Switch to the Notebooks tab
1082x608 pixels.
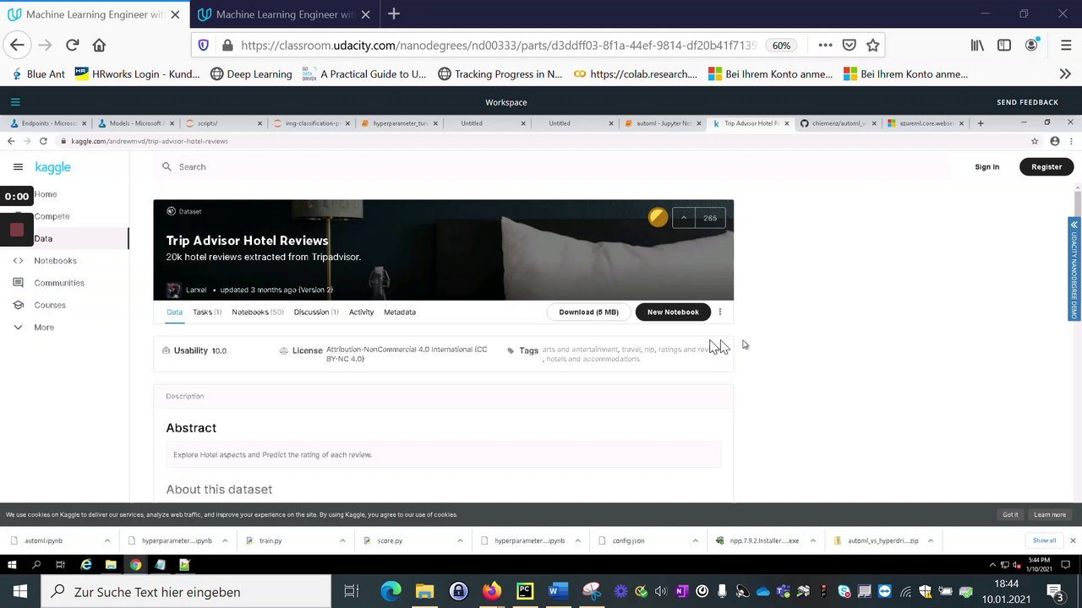click(258, 312)
